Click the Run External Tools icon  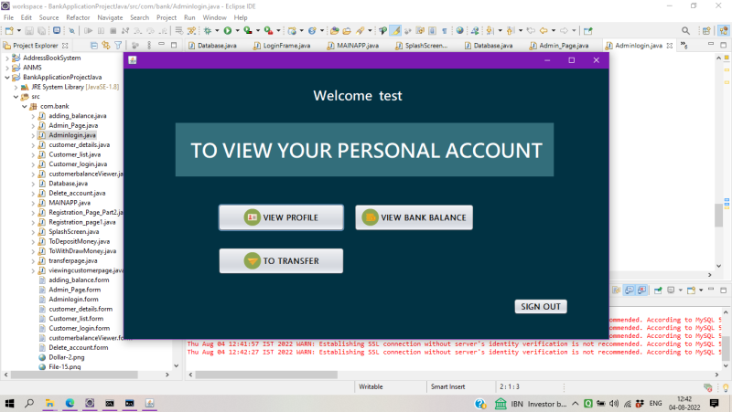(268, 31)
